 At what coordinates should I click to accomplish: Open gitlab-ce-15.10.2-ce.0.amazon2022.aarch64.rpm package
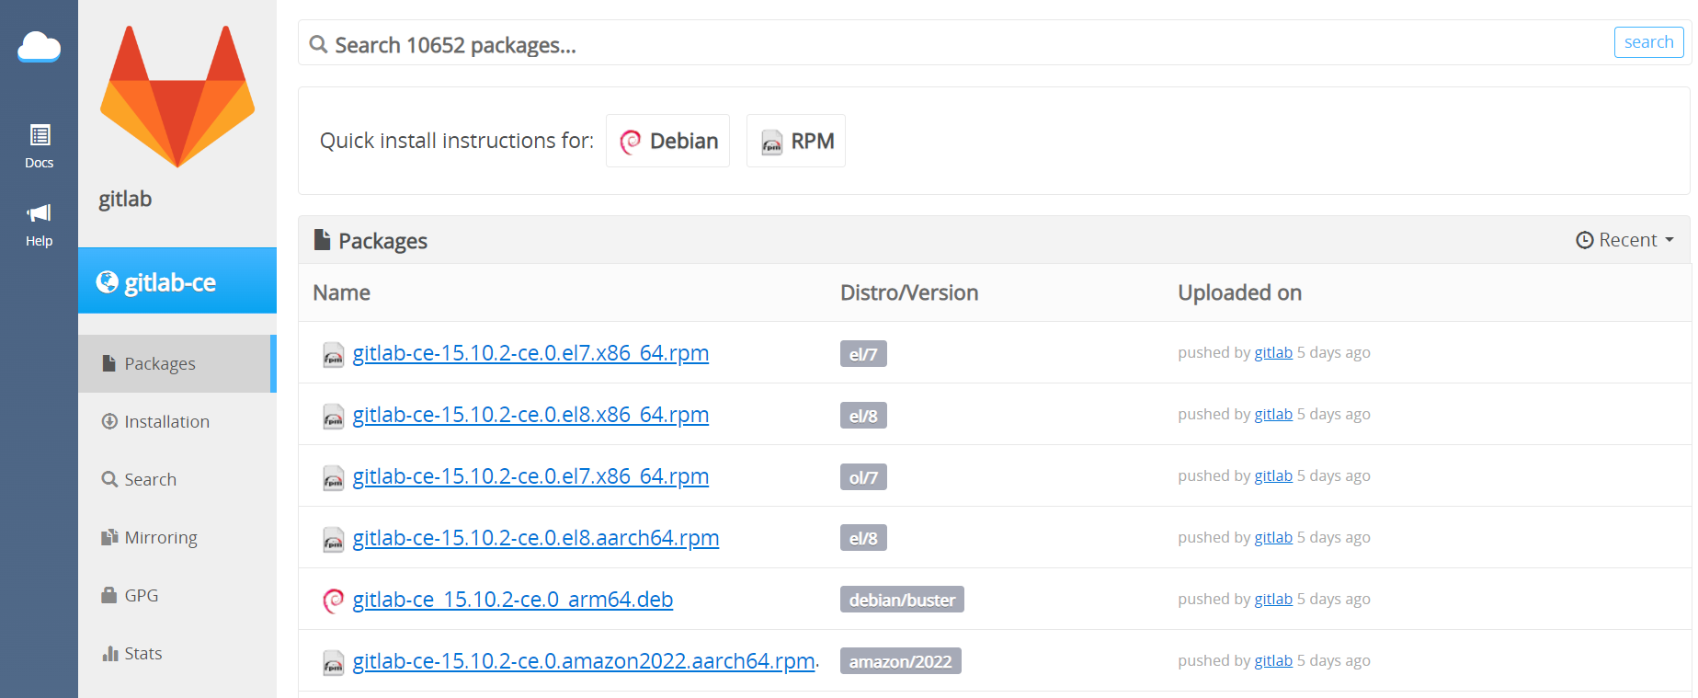coord(584,661)
